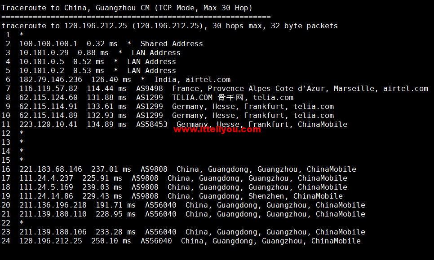
Task: Click latency 237.01 ms on hop 16
Action: [111, 169]
